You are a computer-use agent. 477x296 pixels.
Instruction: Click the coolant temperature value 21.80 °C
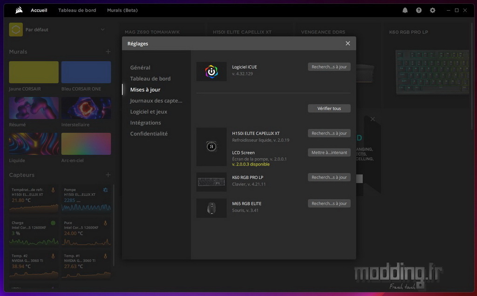pos(21,201)
